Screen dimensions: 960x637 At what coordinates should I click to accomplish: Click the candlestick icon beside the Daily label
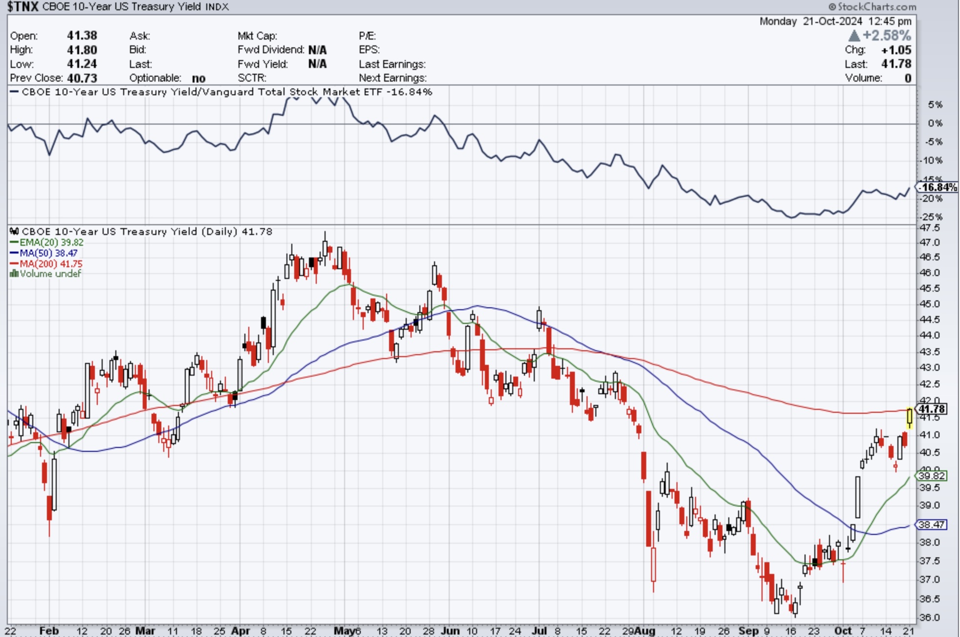point(14,232)
